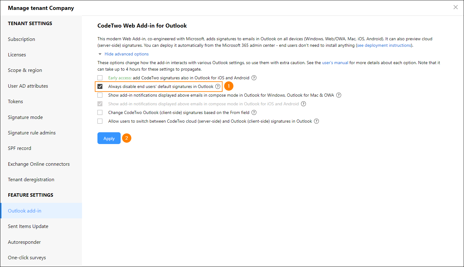
Task: View help about disabling default signatures
Action: [218, 86]
